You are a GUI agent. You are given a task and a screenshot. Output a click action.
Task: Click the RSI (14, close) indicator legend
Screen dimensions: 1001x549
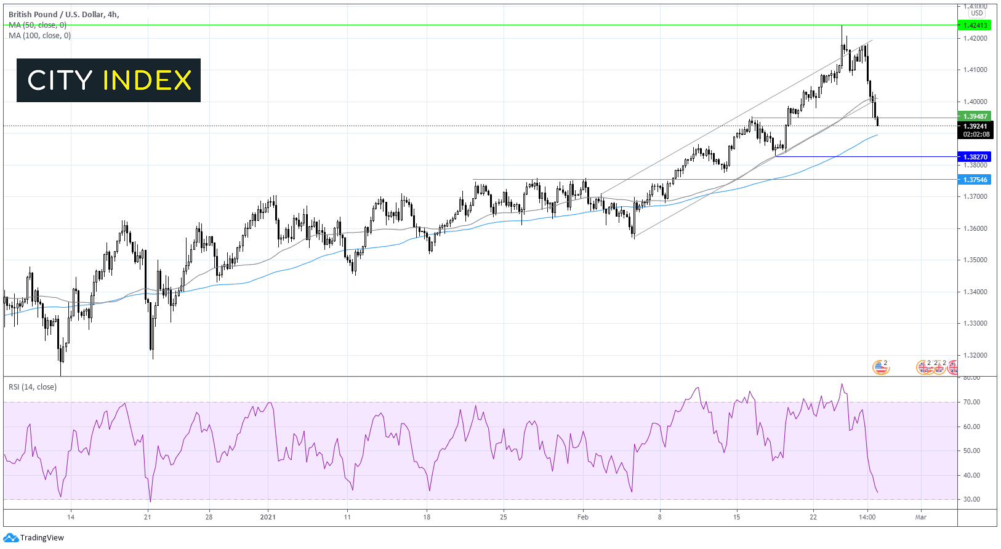33,387
